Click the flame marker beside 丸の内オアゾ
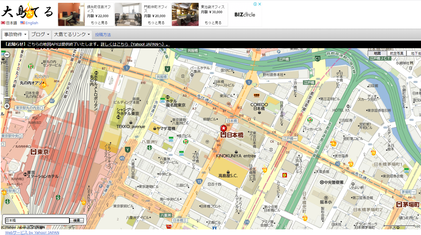The height and width of the screenshot is (235, 421). [x=44, y=84]
